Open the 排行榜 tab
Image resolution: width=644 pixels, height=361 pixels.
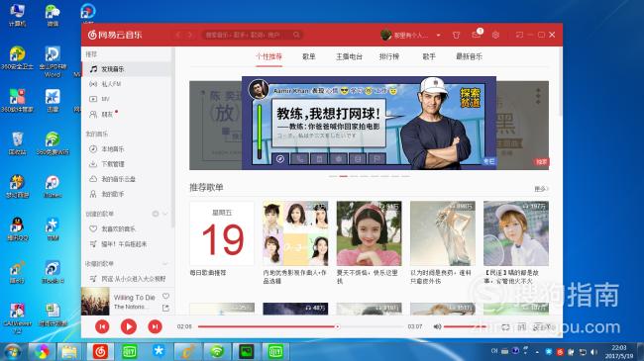click(389, 56)
